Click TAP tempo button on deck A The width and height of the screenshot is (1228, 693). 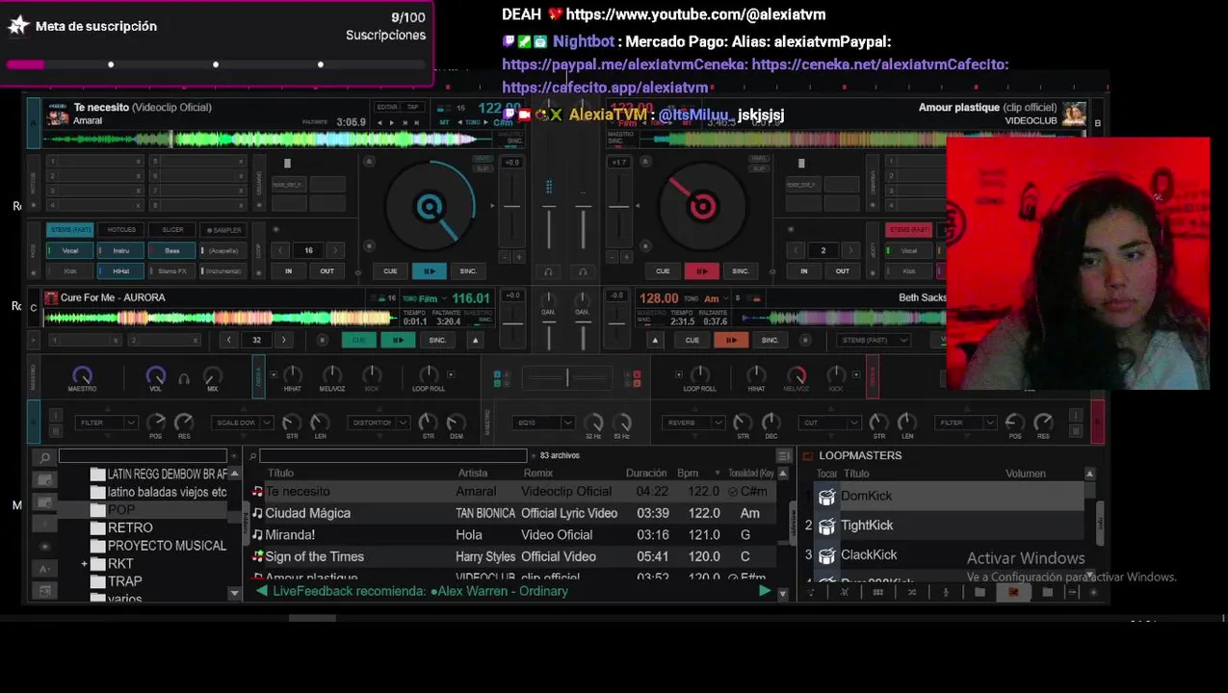414,107
